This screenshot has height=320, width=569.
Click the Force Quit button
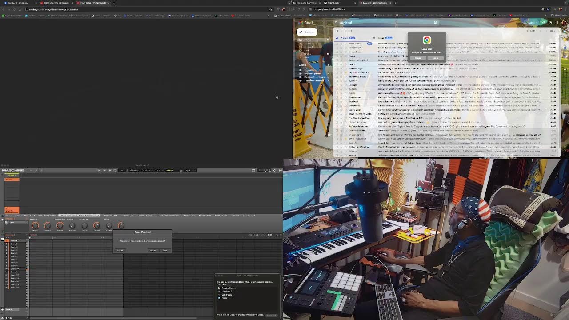click(272, 316)
